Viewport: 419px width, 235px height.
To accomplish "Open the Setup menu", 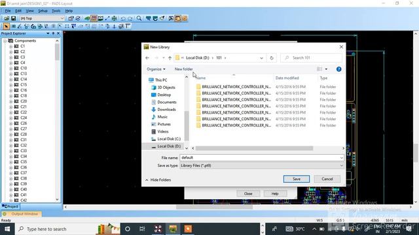I will tap(43, 11).
